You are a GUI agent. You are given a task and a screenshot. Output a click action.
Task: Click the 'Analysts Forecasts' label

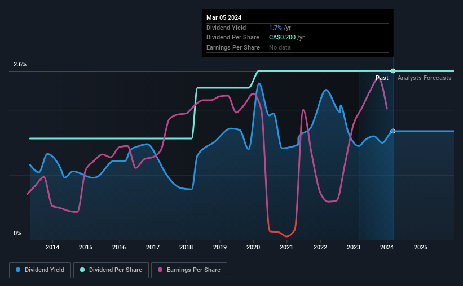(424, 78)
